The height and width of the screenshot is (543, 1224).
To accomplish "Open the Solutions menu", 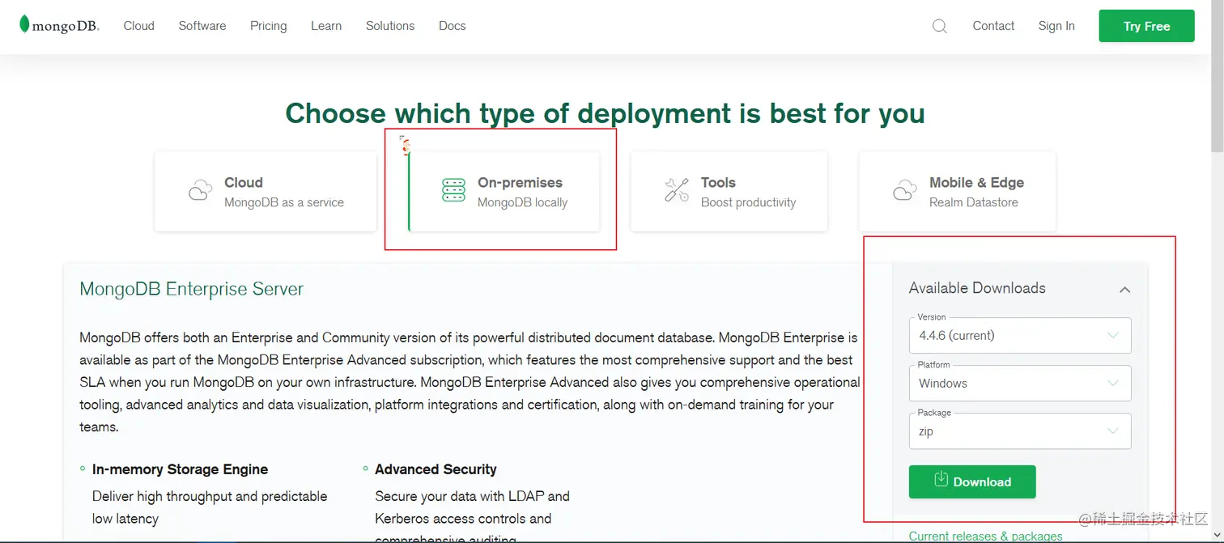I will 390,26.
